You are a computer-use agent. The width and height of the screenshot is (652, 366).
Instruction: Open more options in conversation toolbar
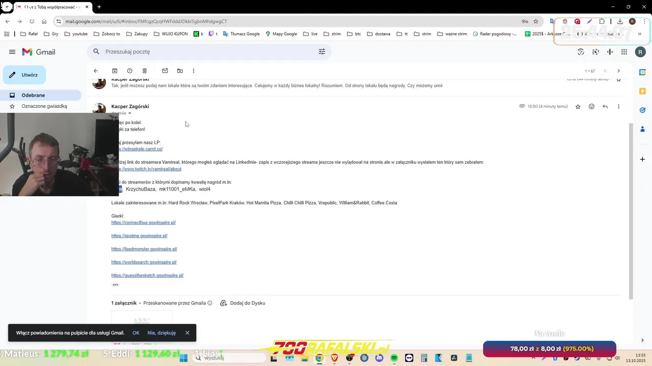194,71
